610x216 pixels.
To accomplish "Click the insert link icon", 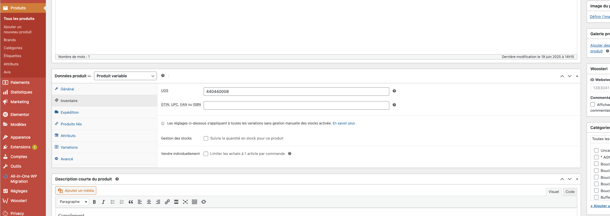I will (x=167, y=202).
